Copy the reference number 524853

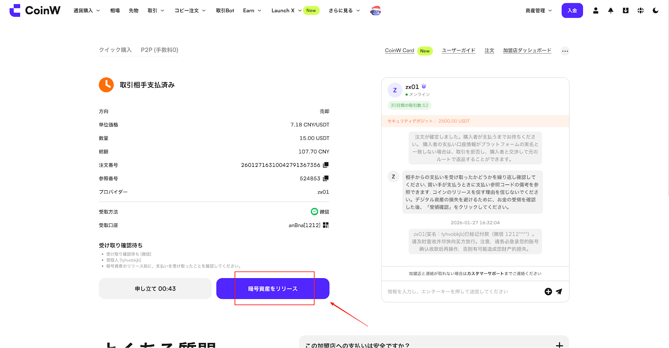[x=326, y=178]
